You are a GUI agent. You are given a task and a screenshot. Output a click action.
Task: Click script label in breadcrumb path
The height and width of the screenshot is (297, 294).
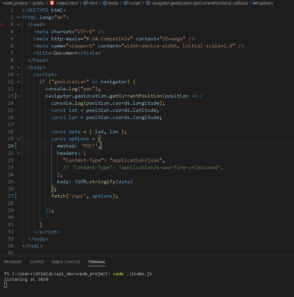pyautogui.click(x=135, y=3)
